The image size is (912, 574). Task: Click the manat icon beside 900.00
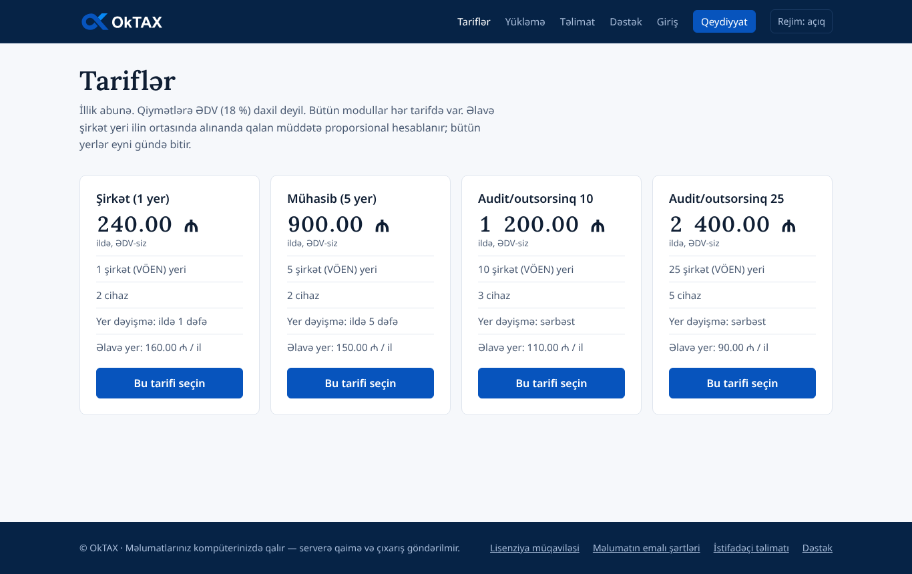[382, 226]
